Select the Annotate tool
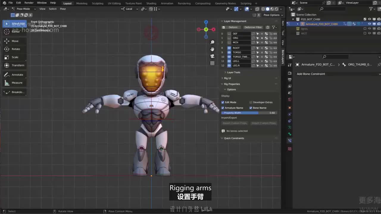 point(14,75)
